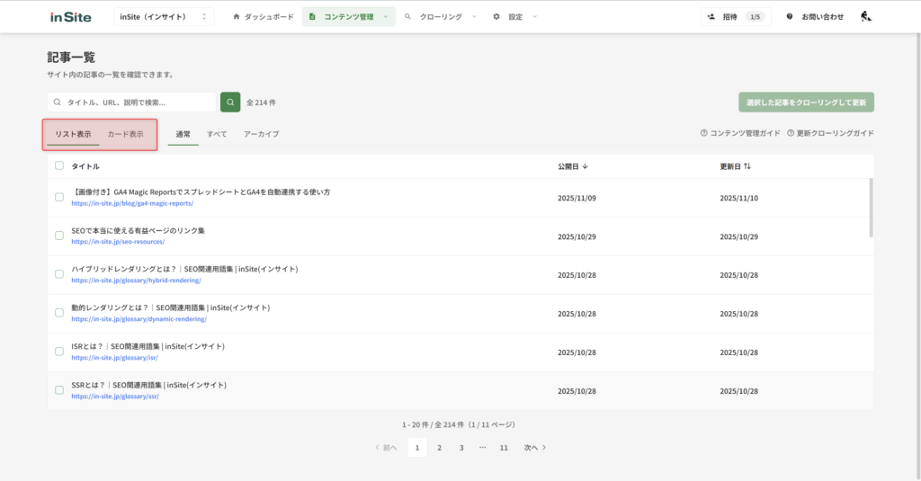Image resolution: width=921 pixels, height=481 pixels.
Task: Click the help icon beside お問い合わせ
Action: click(x=790, y=16)
